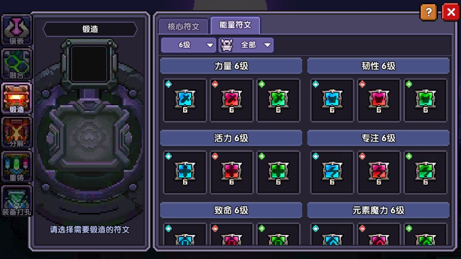Viewport: 461px width, 259px height.
Task: Open the 镶嵌 inlay sidebar icon
Action: tap(17, 31)
